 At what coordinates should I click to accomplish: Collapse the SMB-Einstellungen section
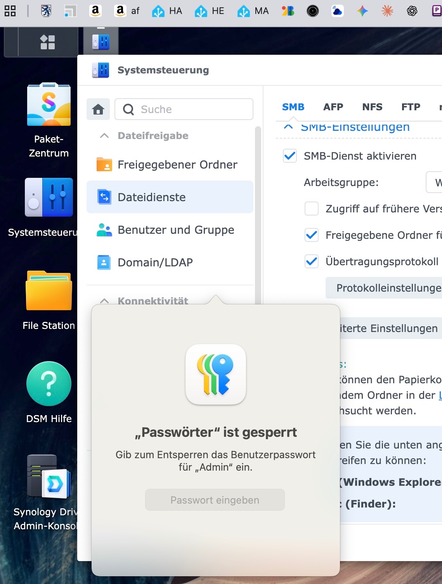point(288,127)
